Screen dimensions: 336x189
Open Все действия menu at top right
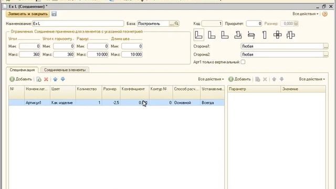coord(306,14)
